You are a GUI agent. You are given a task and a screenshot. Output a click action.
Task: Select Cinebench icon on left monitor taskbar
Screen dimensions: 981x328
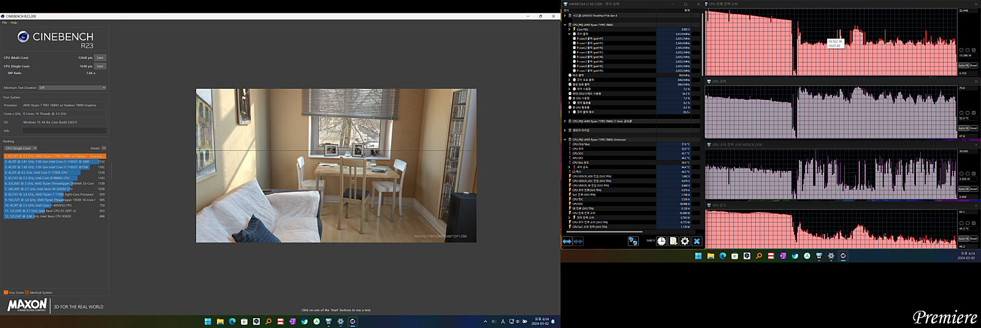point(353,321)
